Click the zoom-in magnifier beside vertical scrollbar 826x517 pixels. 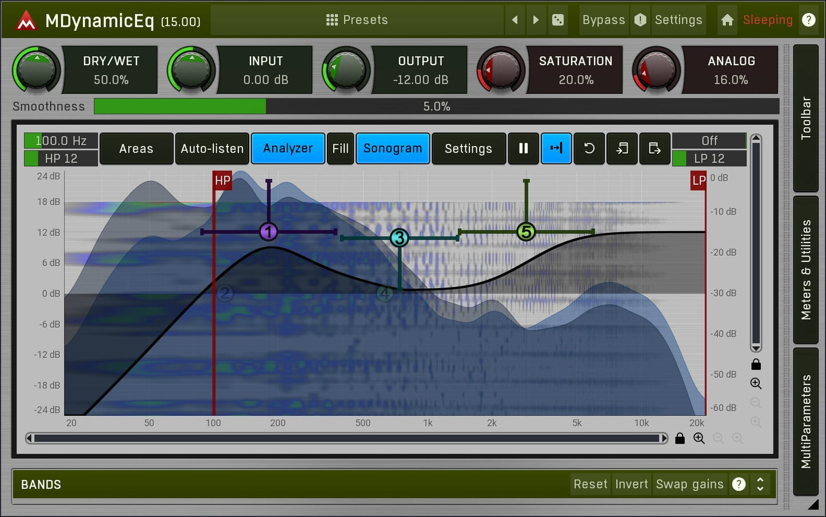click(756, 384)
